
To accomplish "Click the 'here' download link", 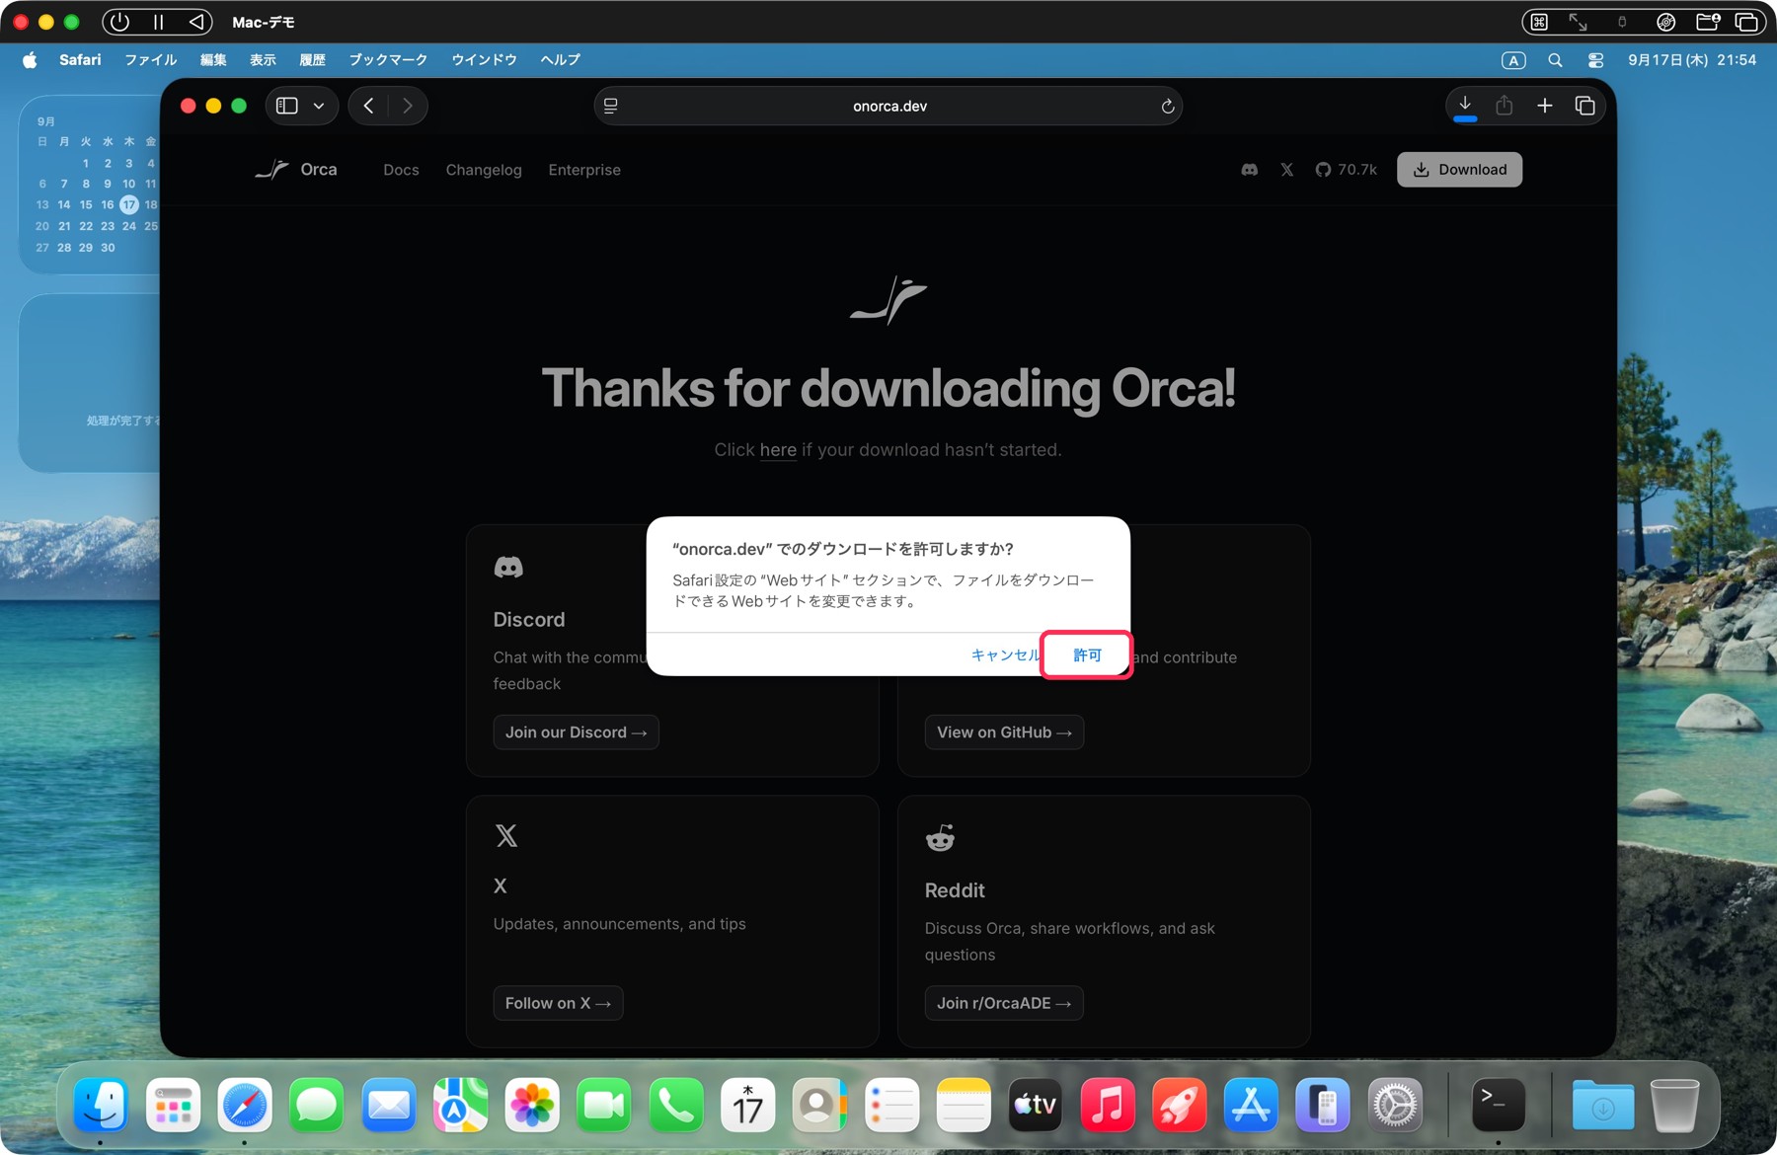I will coord(778,450).
